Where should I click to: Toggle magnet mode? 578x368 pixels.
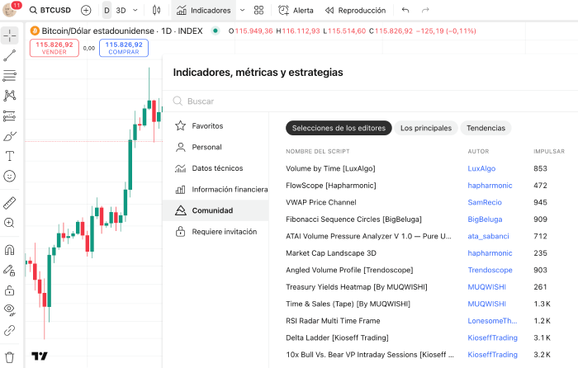[10, 250]
